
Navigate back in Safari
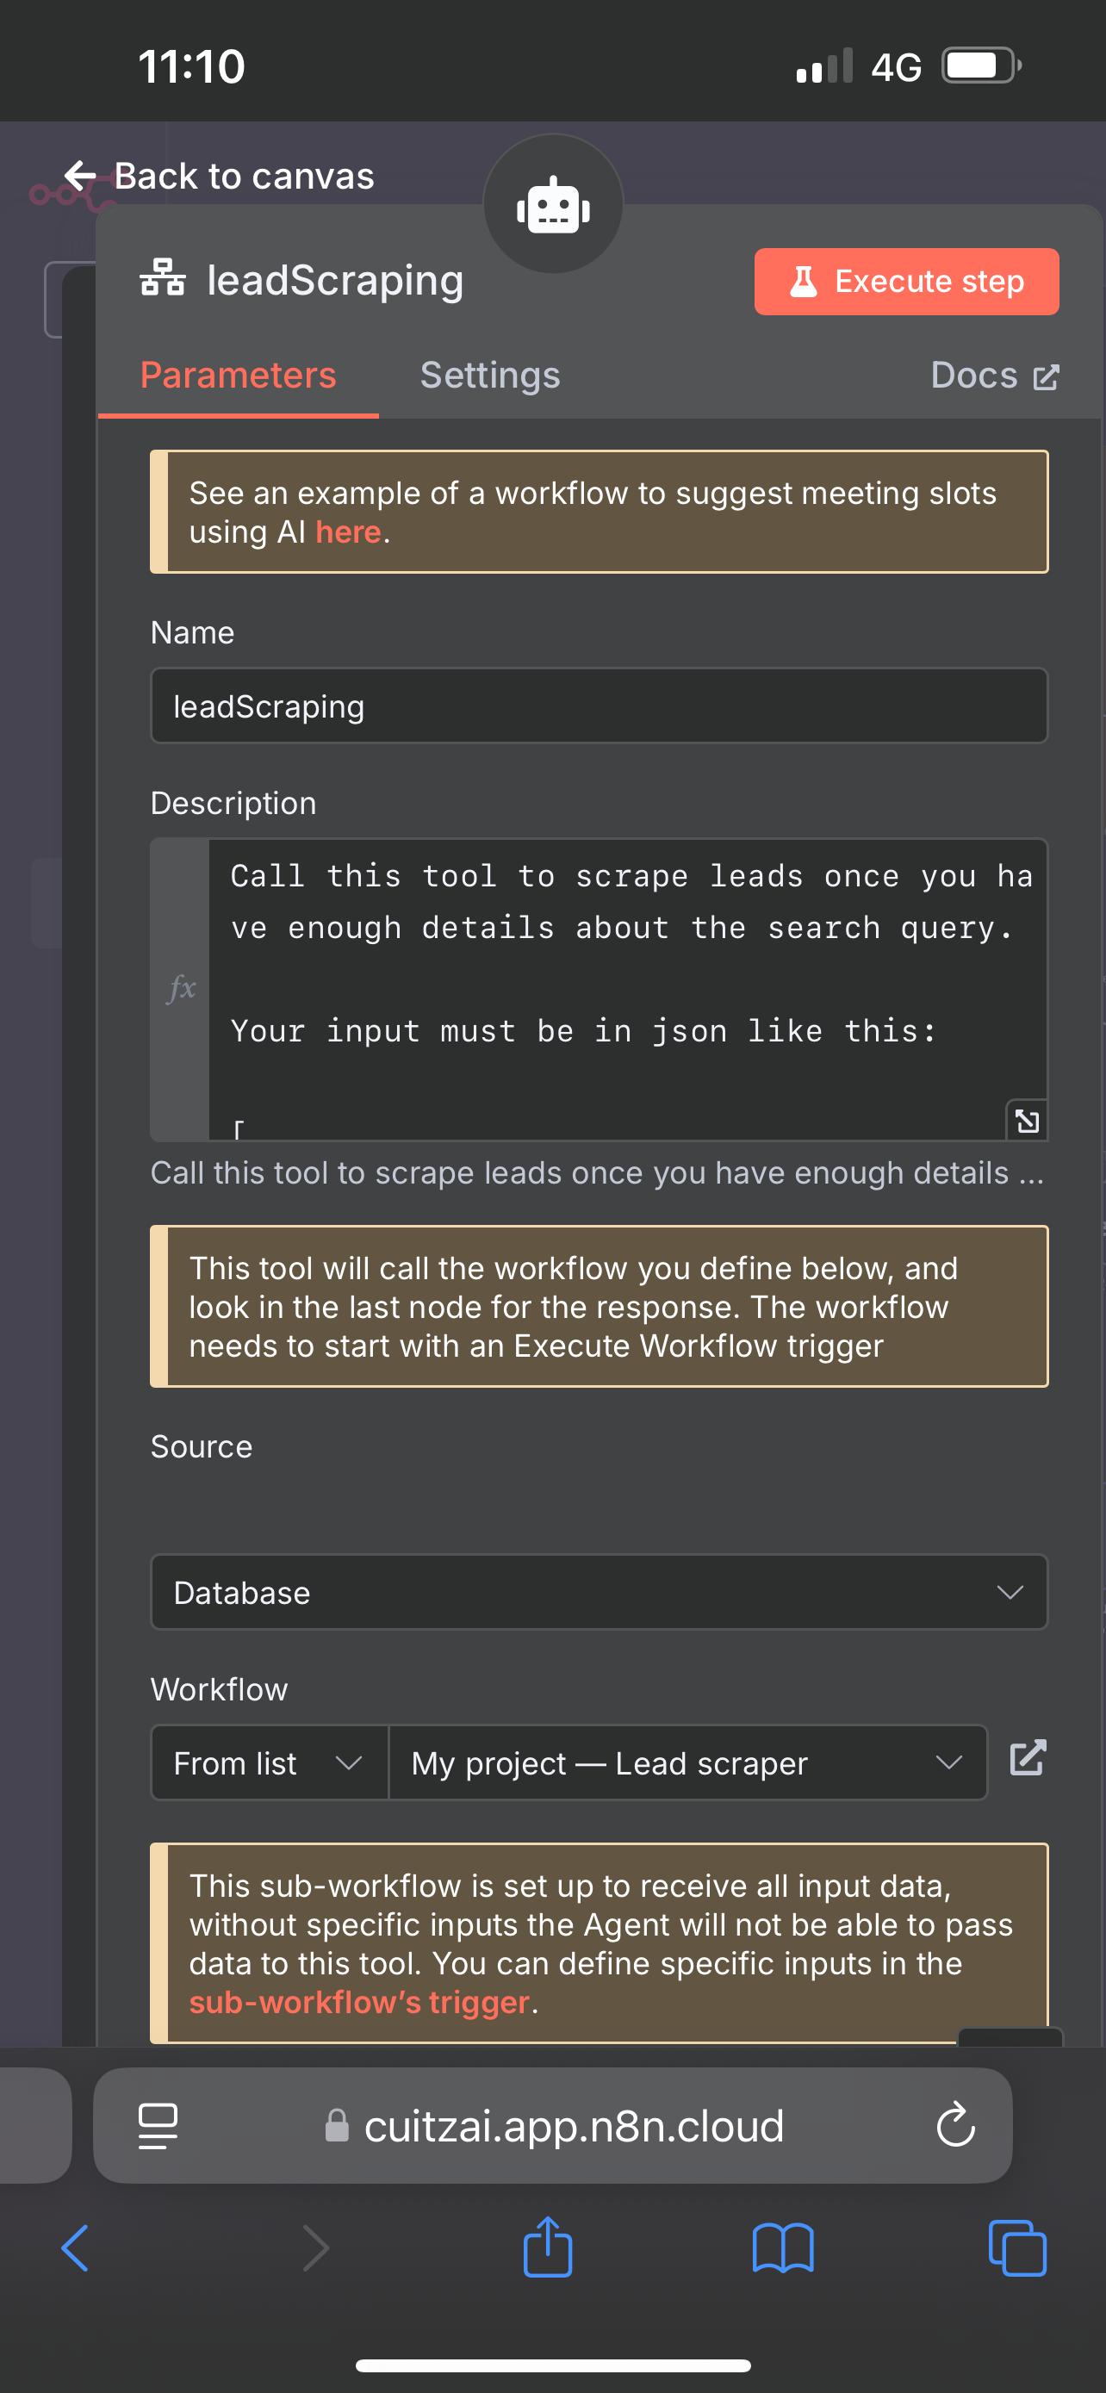[x=75, y=2248]
